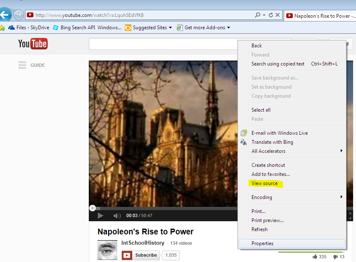Choose Print... in context menu
356x262 pixels.
tap(259, 211)
